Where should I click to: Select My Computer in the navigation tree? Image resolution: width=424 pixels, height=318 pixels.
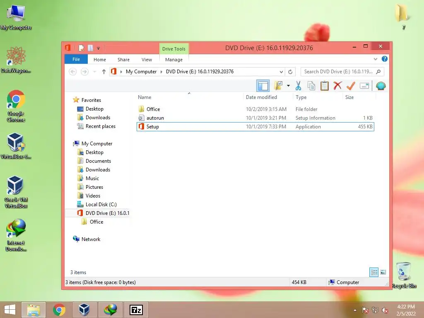(96, 144)
